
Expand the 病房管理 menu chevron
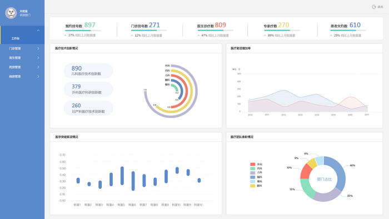(38, 76)
